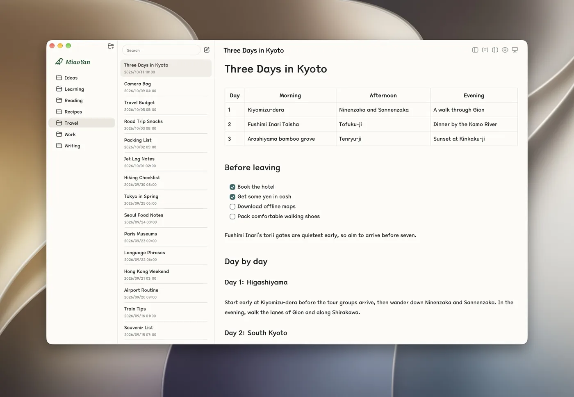Open the Ideas folder
Image resolution: width=574 pixels, height=397 pixels.
[x=82, y=78]
